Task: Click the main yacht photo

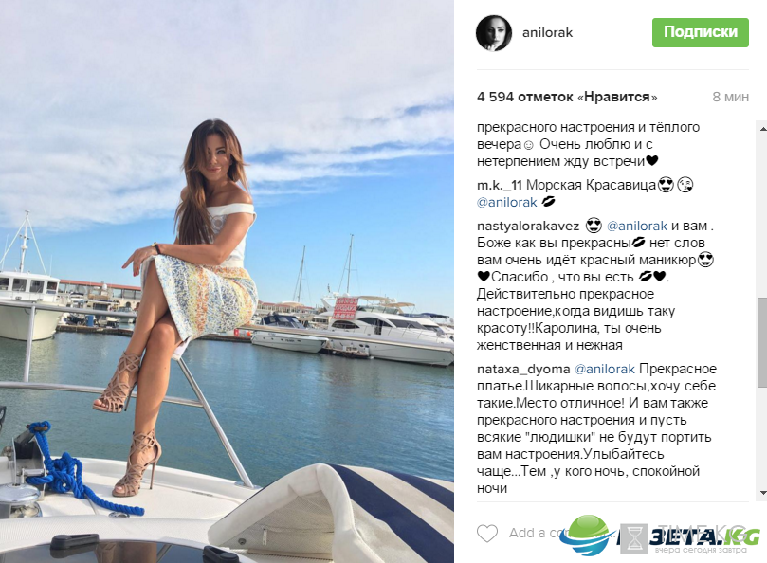Action: [227, 281]
